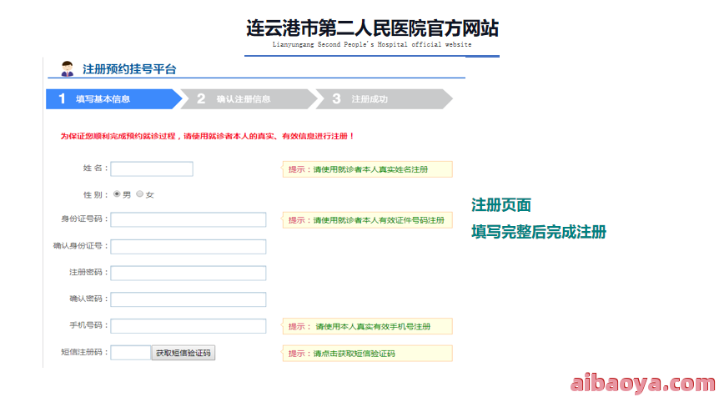Image resolution: width=719 pixels, height=402 pixels.
Task: Click the 短信注册码 input field
Action: 131,353
